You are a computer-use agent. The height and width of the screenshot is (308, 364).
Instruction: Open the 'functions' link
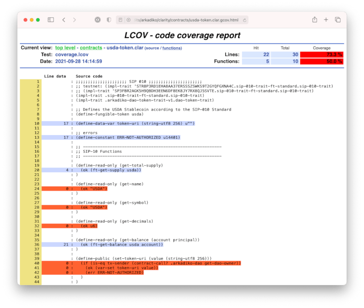coord(172,48)
